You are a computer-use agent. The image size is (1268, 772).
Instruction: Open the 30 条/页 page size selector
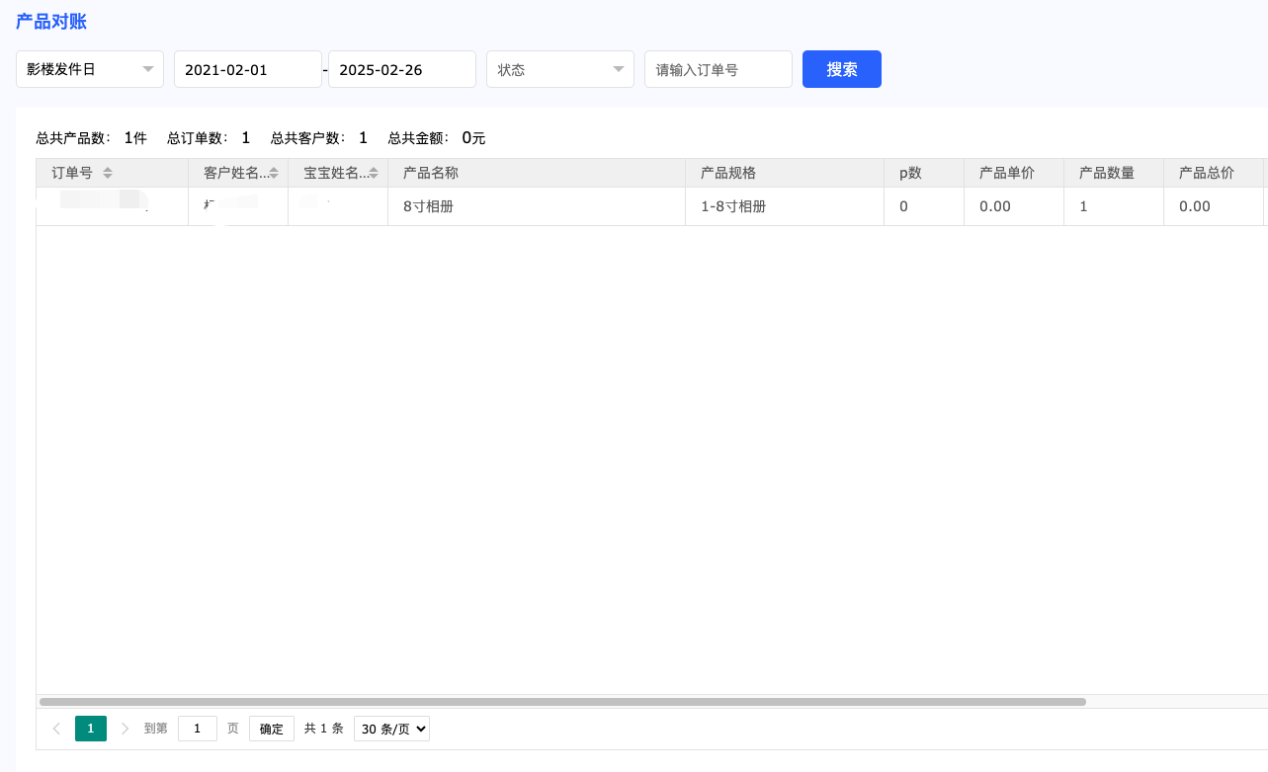(391, 729)
